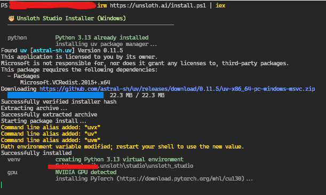
Task: Click the sloth emoji icon beside Unsloth Studio Installer
Action: [11, 19]
